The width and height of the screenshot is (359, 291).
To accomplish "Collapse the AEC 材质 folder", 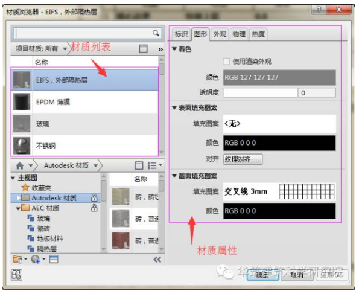I will (18, 208).
